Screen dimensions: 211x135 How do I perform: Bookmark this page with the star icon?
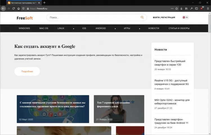tap(176, 8)
